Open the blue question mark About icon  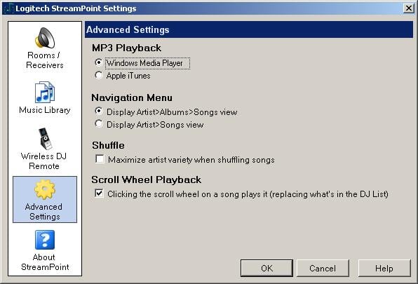pyautogui.click(x=45, y=240)
